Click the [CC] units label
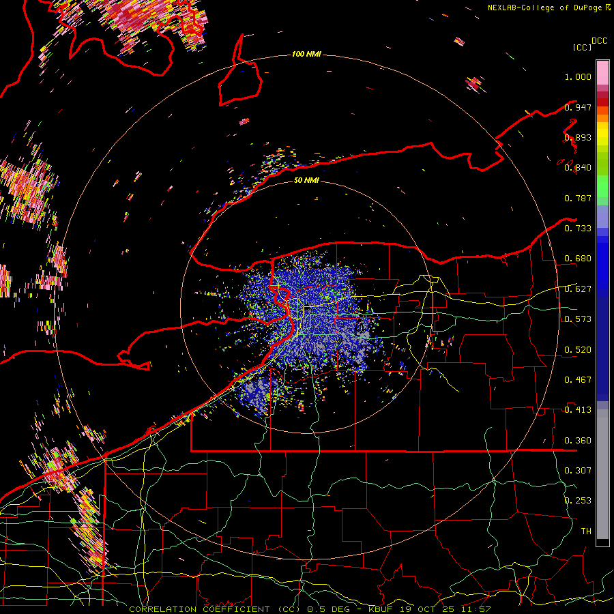This screenshot has height=614, width=614. (x=582, y=47)
